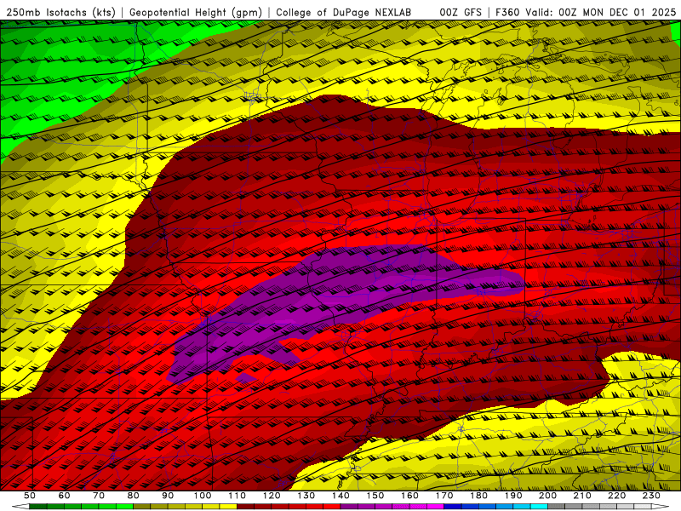
Task: Click the '200' legend value
Action: point(547,496)
